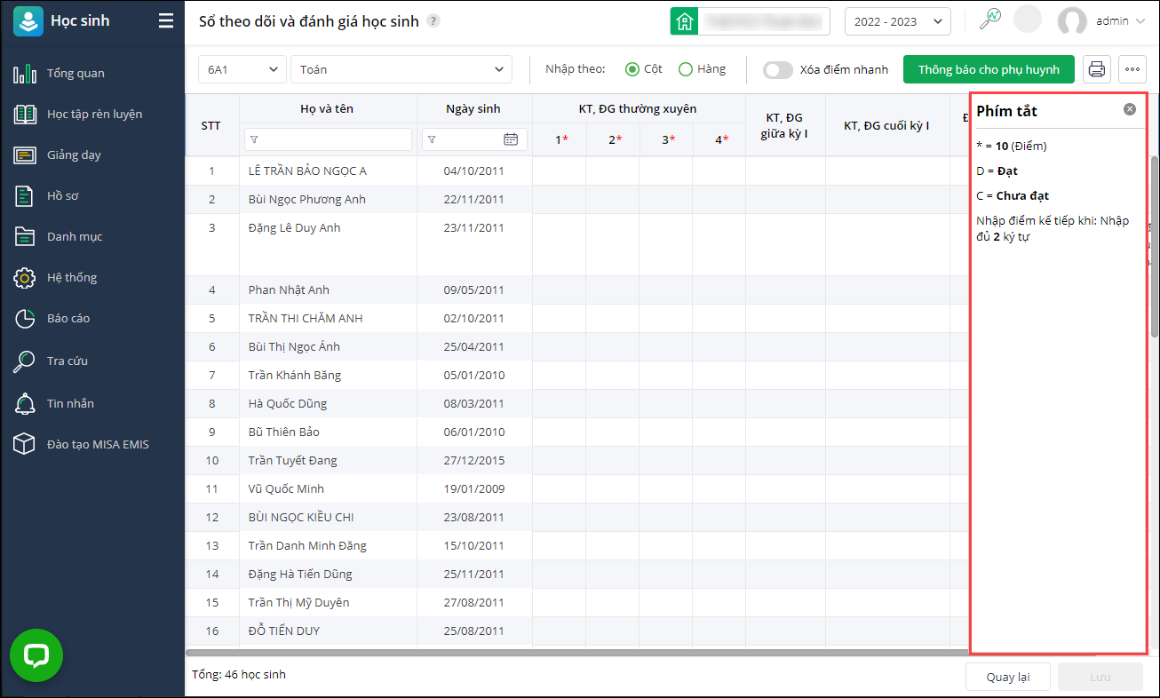
Task: Open the three-dot more options button
Action: pos(1132,69)
